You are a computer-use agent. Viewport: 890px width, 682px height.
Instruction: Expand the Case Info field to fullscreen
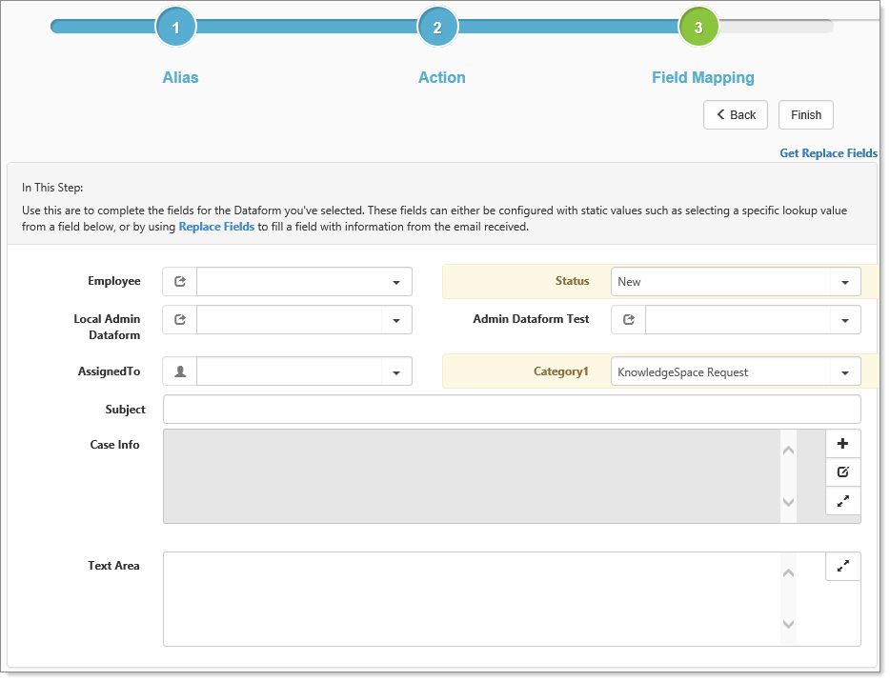842,500
